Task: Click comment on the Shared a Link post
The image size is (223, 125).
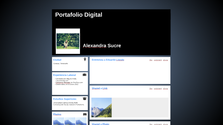Action: pos(158,89)
